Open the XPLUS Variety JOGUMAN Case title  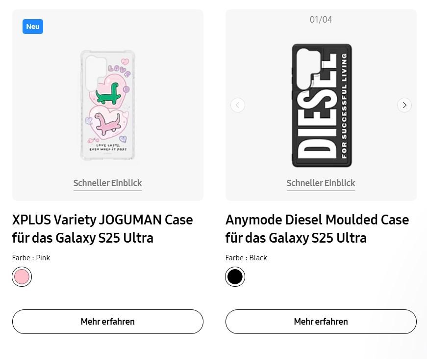(x=102, y=228)
